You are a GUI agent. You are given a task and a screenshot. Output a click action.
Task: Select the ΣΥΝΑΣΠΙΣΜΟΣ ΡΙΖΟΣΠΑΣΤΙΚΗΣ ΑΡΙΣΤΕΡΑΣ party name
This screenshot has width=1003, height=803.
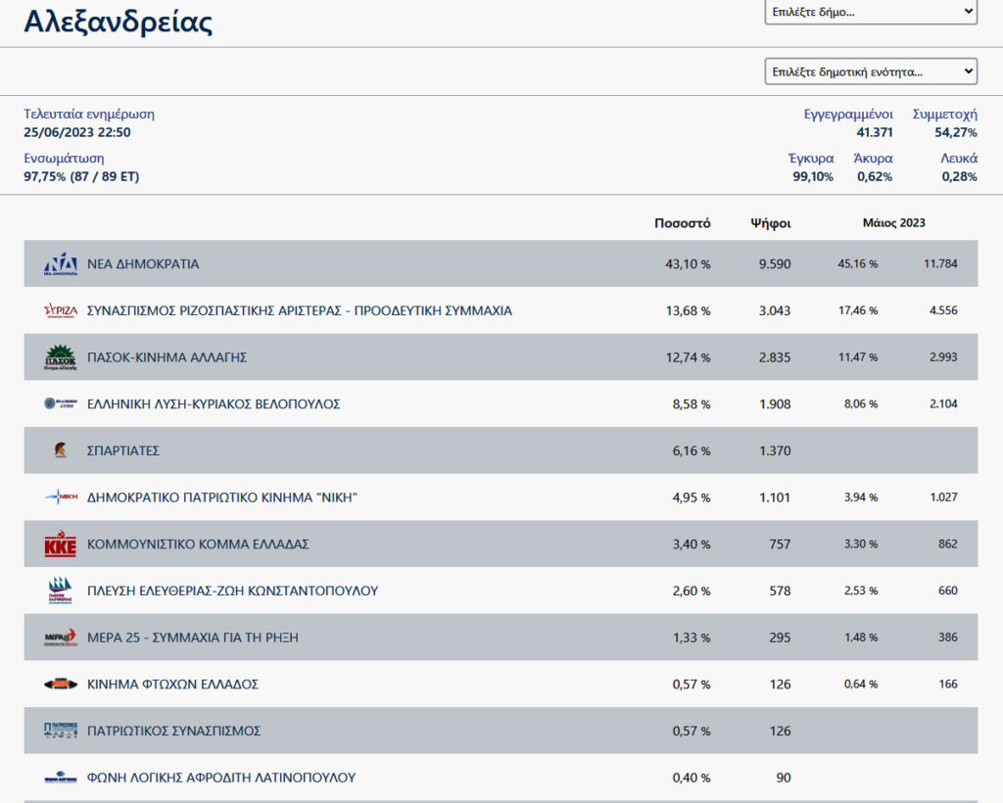(300, 310)
